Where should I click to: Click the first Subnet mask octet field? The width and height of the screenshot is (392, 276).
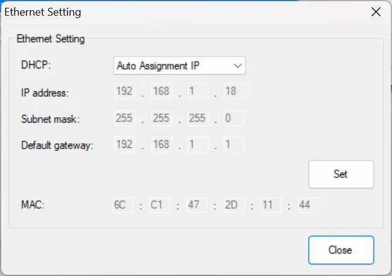pyautogui.click(x=124, y=118)
